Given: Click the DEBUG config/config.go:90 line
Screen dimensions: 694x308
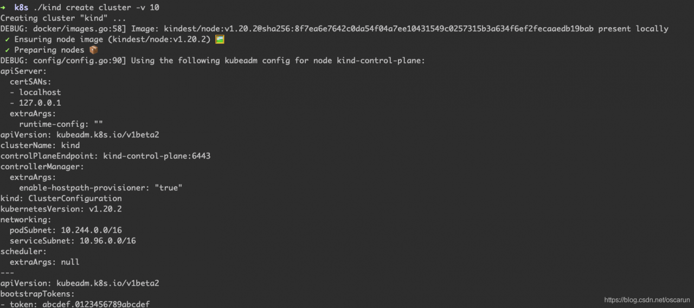Looking at the screenshot, I should [213, 61].
